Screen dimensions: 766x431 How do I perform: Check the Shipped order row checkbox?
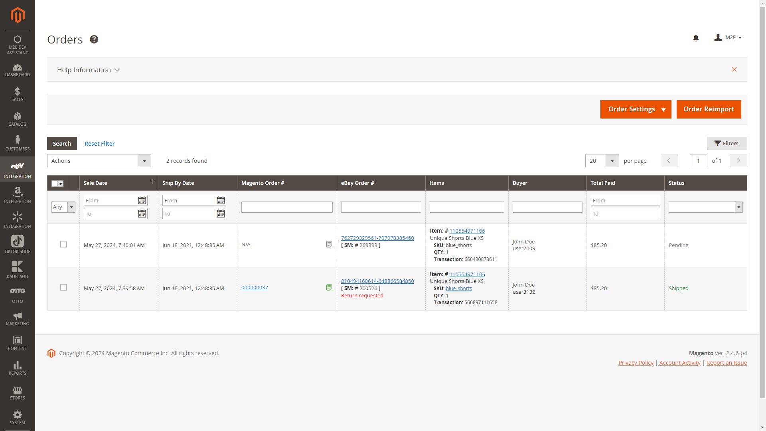click(63, 287)
